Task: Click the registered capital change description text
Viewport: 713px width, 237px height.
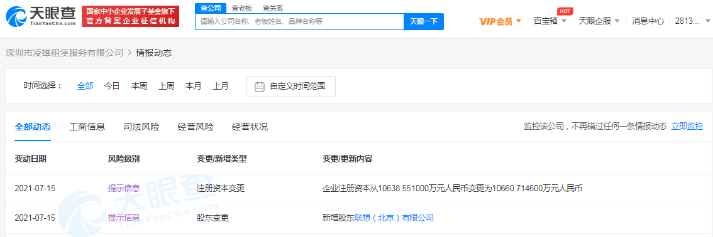Action: coord(452,189)
